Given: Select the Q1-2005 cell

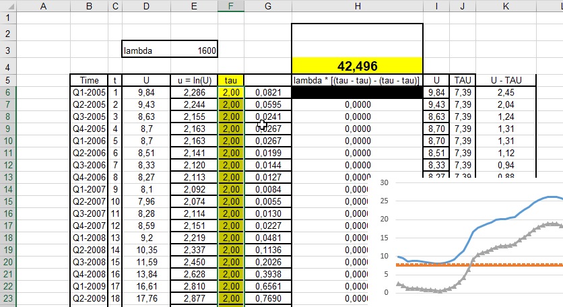Looking at the screenshot, I should 89,93.
